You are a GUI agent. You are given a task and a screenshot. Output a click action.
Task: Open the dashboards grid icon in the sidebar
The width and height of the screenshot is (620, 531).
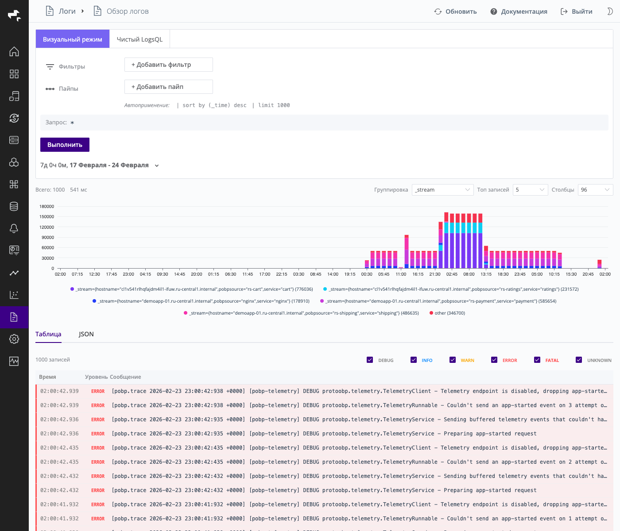(x=14, y=74)
